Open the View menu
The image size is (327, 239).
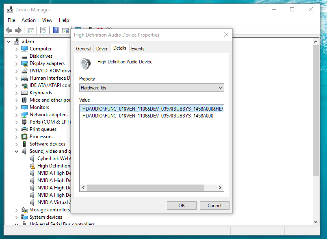pyautogui.click(x=47, y=20)
